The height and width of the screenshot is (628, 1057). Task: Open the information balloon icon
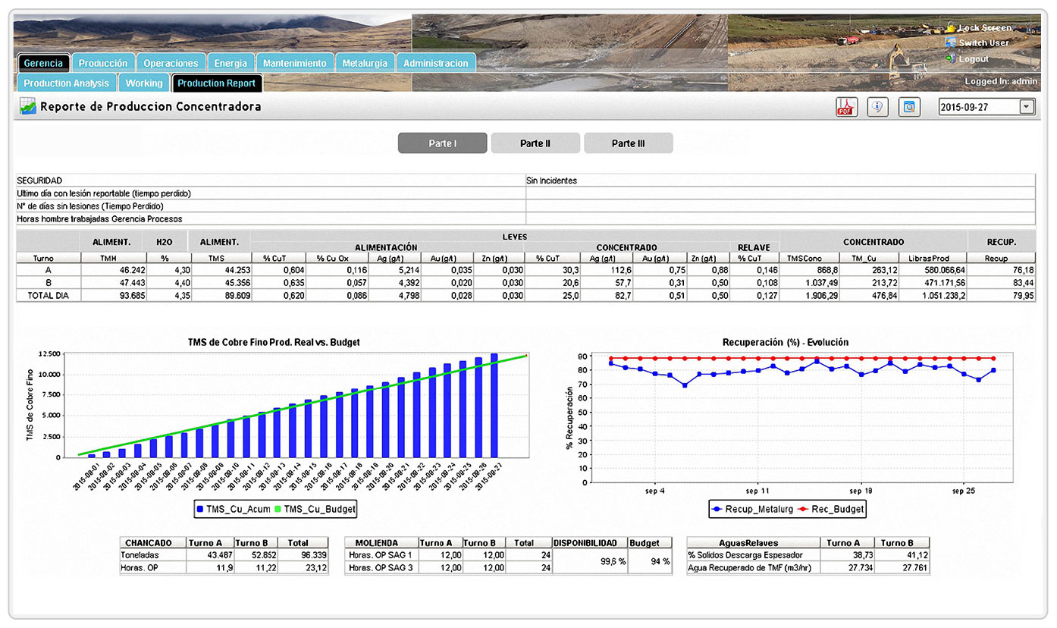(x=877, y=106)
